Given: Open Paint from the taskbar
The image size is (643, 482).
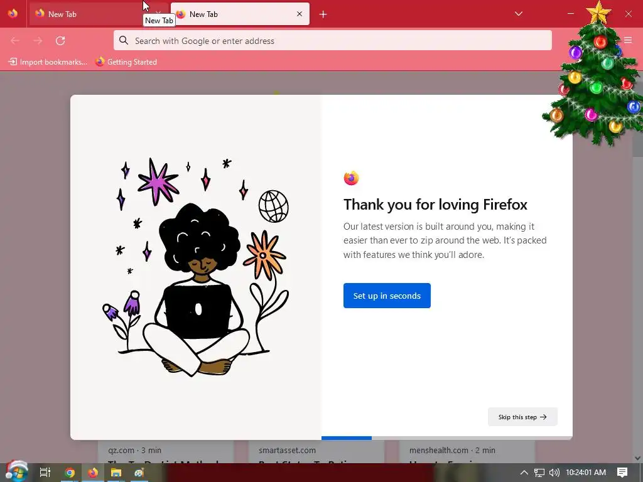Looking at the screenshot, I should tap(139, 473).
